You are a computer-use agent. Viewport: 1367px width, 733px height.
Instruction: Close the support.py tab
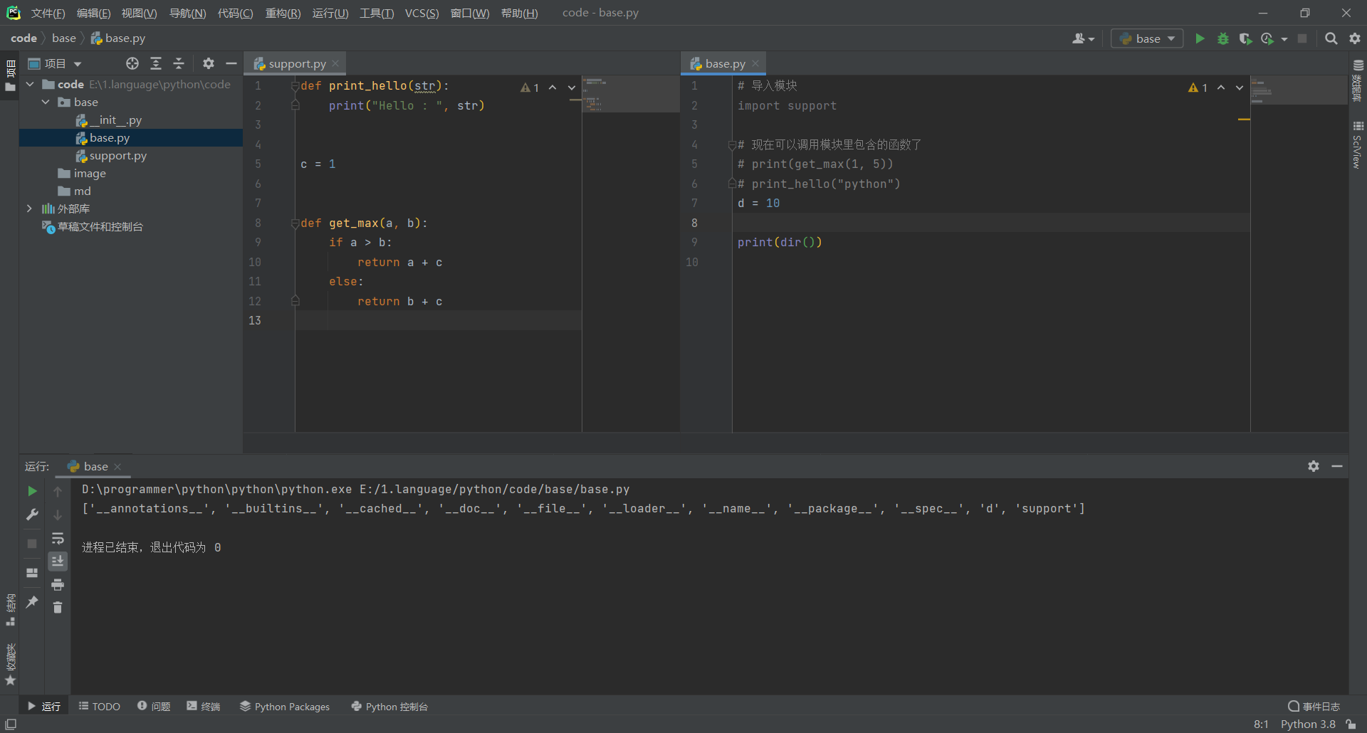point(335,63)
